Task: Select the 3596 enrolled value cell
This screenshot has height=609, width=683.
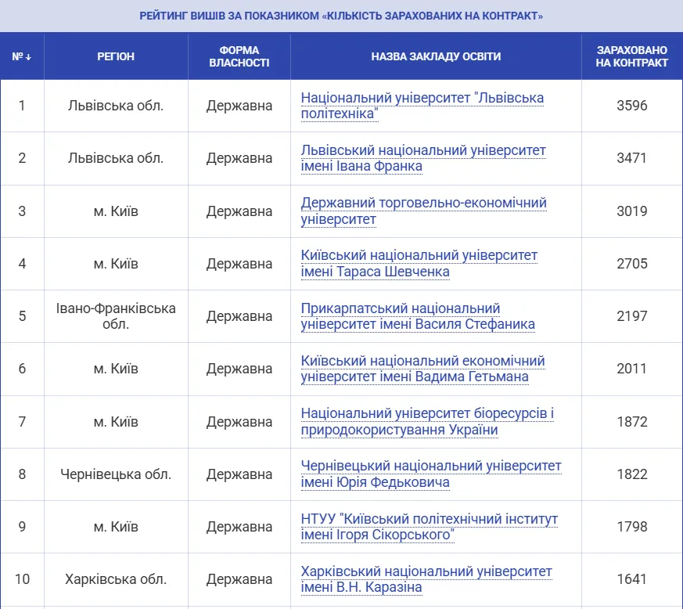Action: coord(631,106)
